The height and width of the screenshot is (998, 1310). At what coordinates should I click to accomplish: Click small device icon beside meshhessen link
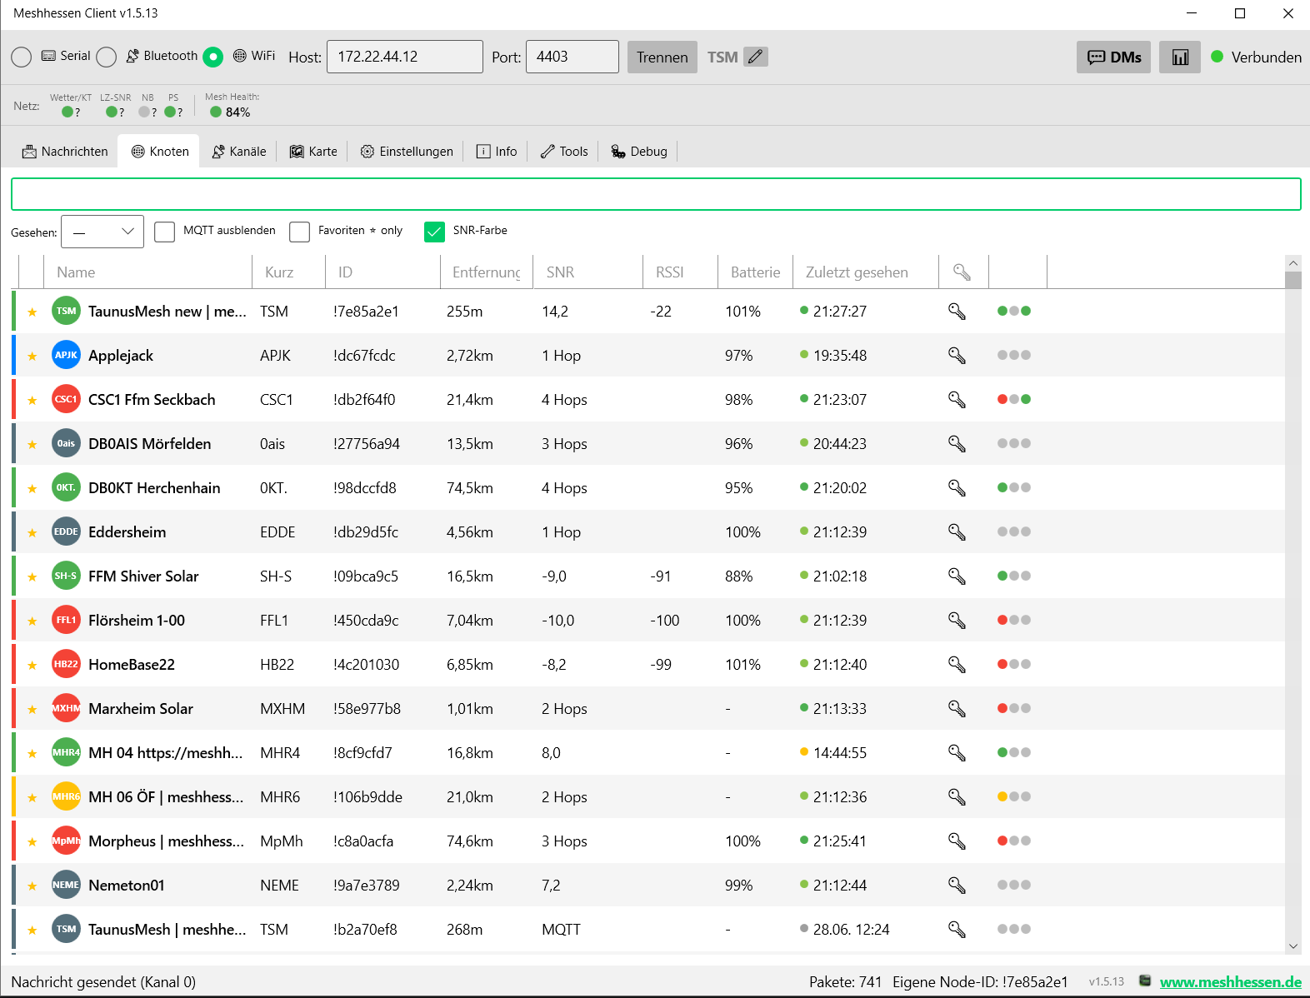pos(1145,981)
